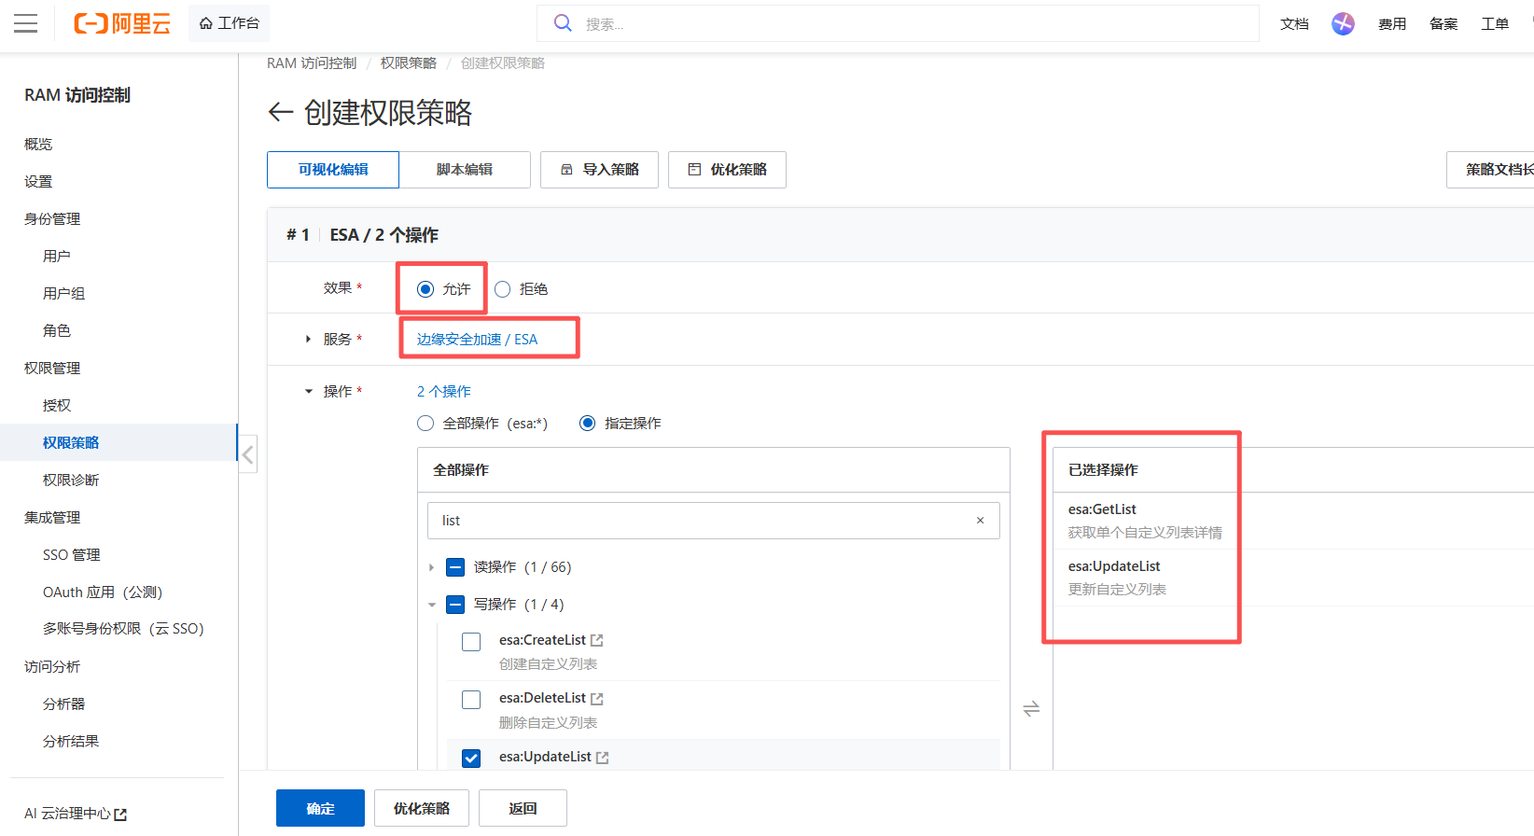Click the 确定 confirm button
Viewport: 1534px width, 836px height.
pyautogui.click(x=320, y=808)
